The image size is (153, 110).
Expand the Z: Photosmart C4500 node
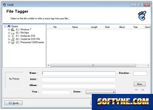pyautogui.click(x=9, y=42)
